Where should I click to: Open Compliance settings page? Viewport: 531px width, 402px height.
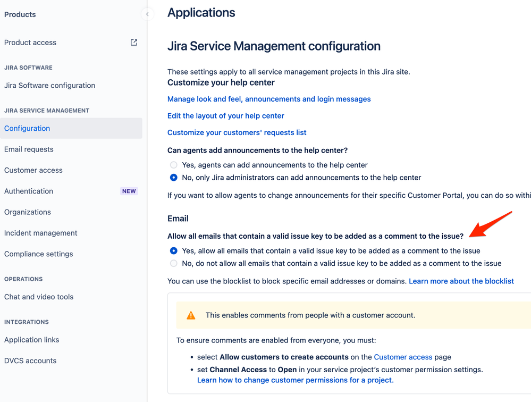(39, 254)
